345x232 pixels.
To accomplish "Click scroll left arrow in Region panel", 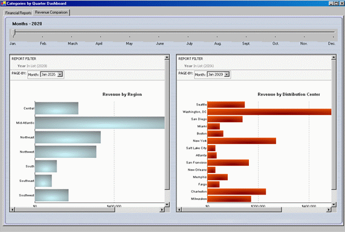I will pos(13,210).
